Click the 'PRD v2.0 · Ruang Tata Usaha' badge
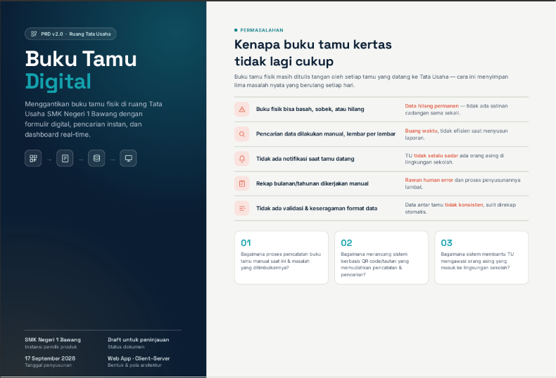556x378 pixels. [x=70, y=34]
